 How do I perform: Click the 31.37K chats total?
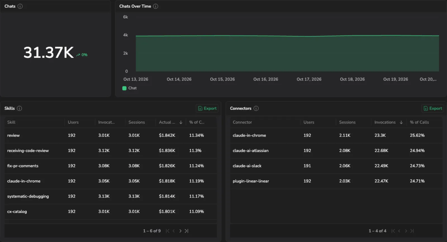pyautogui.click(x=49, y=52)
